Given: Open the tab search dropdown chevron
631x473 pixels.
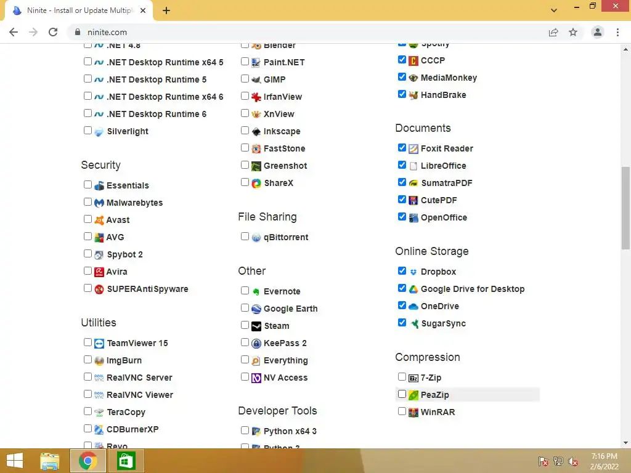Looking at the screenshot, I should (x=554, y=10).
